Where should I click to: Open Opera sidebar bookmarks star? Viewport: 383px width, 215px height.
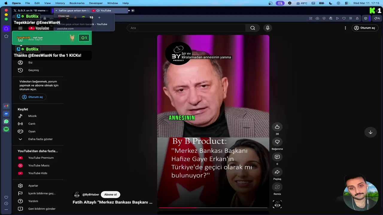[x=6, y=36]
